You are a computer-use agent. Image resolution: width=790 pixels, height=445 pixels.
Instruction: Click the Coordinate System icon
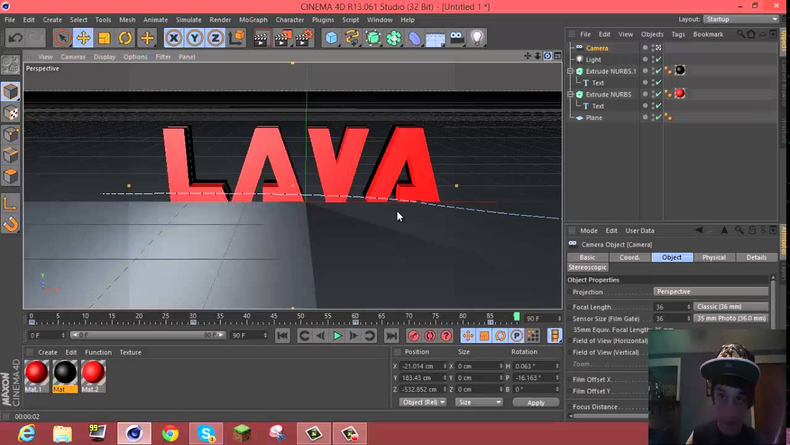[x=237, y=38]
